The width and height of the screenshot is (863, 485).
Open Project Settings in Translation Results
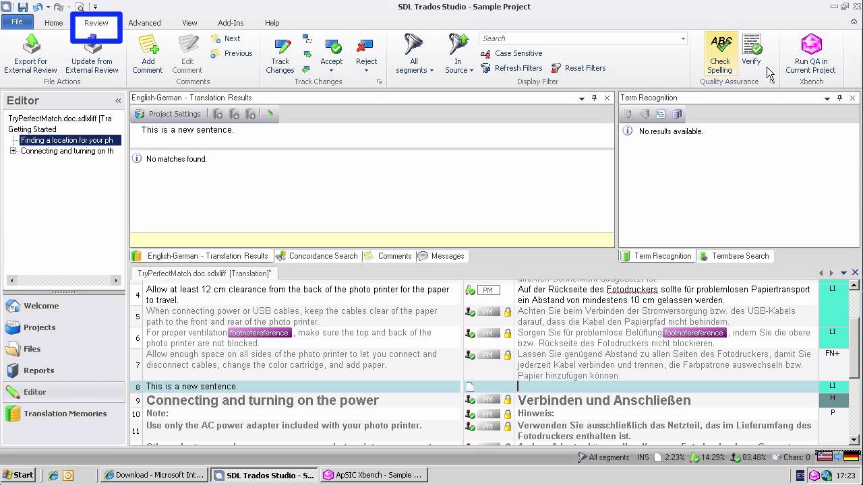[x=168, y=114]
